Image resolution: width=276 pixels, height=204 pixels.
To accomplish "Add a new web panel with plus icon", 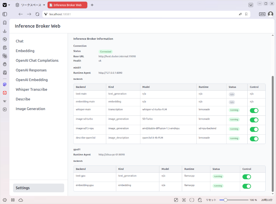I will click(x=5, y=109).
